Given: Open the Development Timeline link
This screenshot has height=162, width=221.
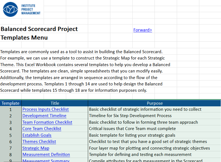Looking at the screenshot, I should tap(44, 116).
